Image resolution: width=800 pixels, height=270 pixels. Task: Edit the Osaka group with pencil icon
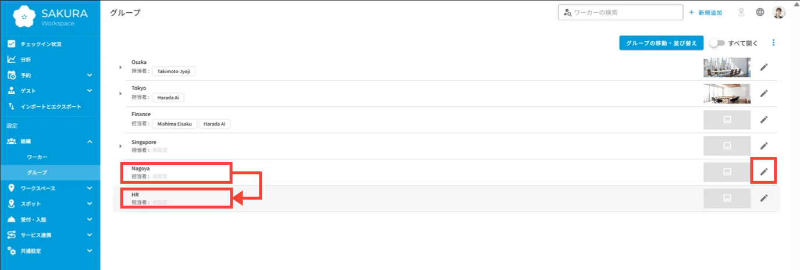764,67
